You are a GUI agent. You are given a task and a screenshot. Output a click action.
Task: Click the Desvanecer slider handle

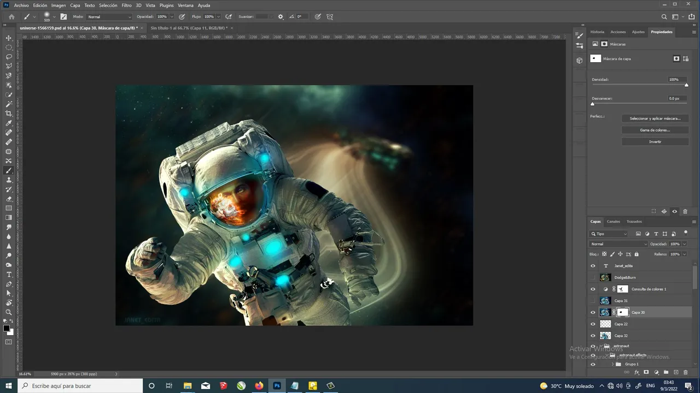[592, 104]
